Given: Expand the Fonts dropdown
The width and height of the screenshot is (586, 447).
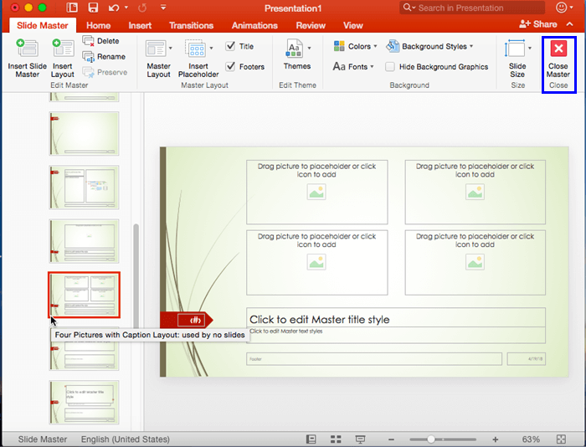Looking at the screenshot, I should pyautogui.click(x=354, y=67).
